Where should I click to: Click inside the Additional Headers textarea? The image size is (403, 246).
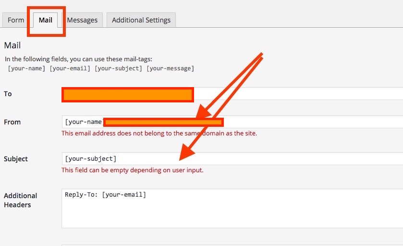[231, 211]
